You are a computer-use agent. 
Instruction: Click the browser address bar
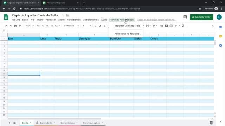109,9
